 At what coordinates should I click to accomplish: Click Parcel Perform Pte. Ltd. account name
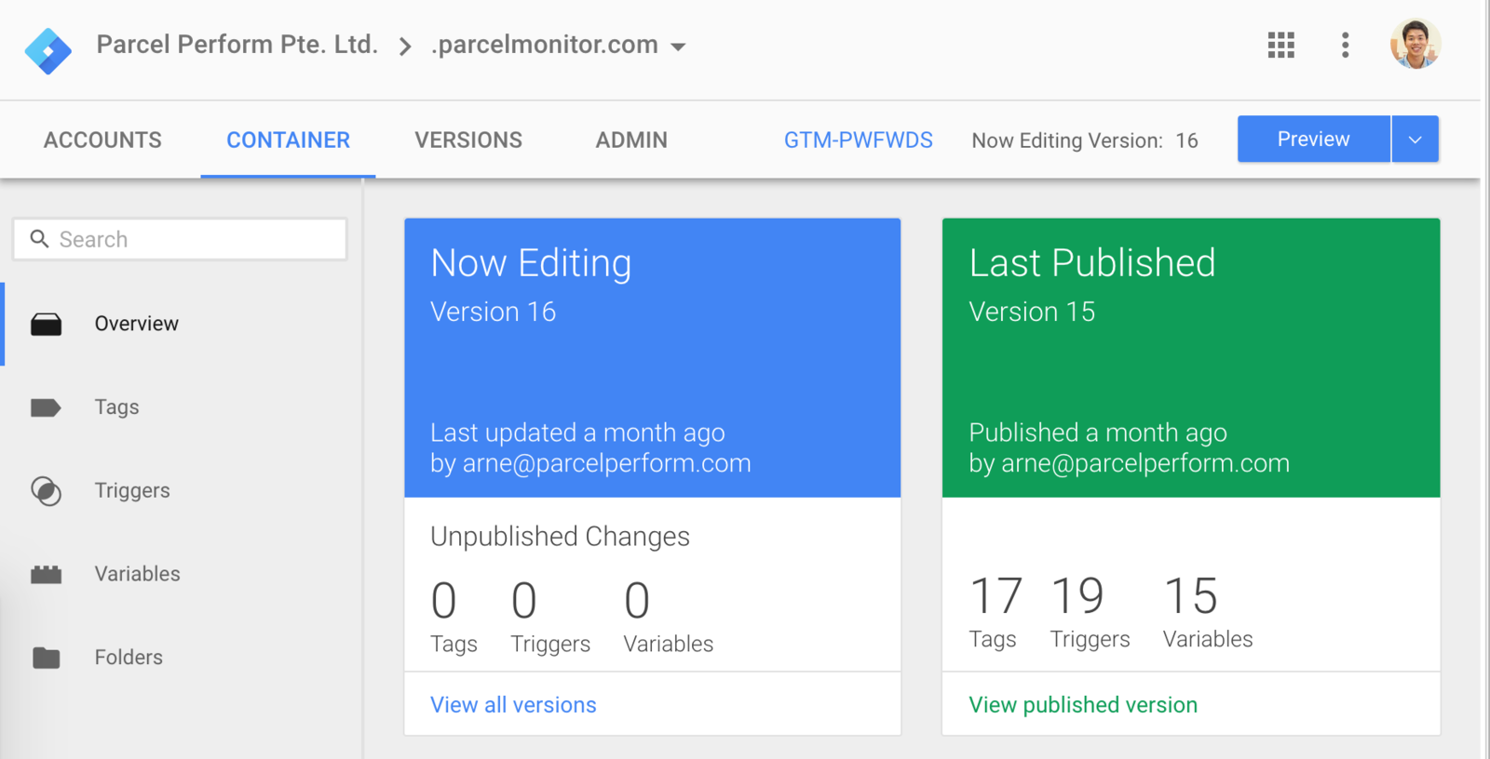pyautogui.click(x=237, y=45)
